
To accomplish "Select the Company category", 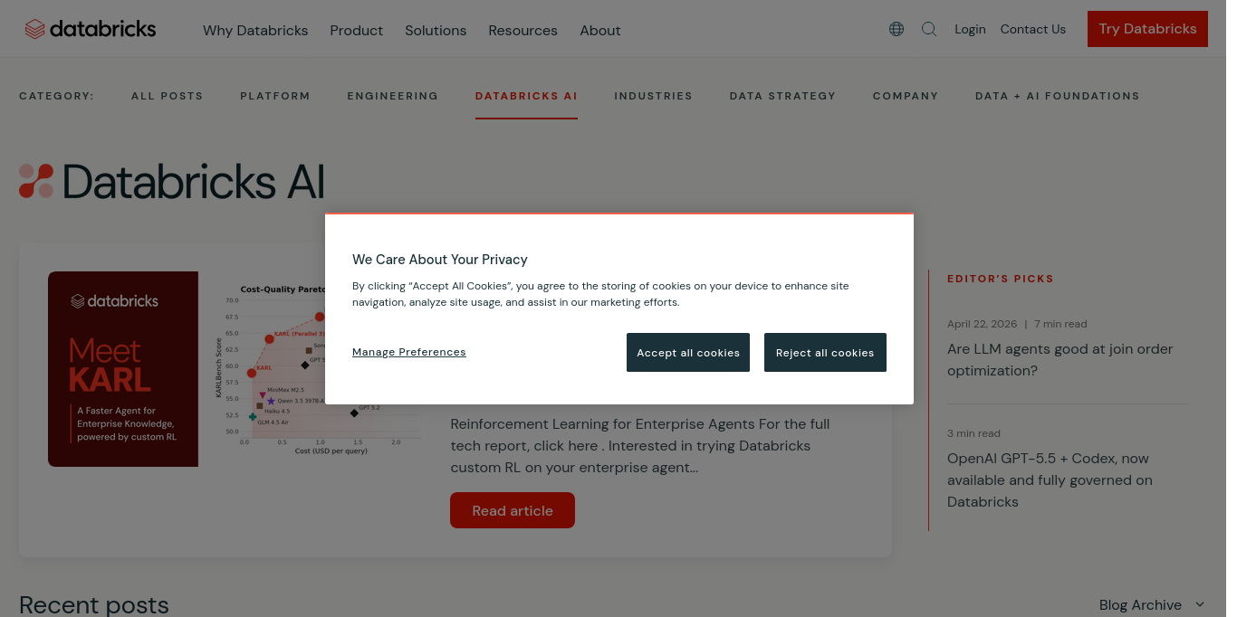I will (x=906, y=96).
